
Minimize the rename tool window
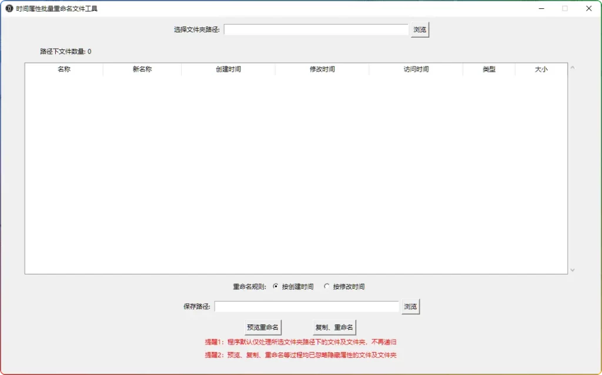(541, 9)
